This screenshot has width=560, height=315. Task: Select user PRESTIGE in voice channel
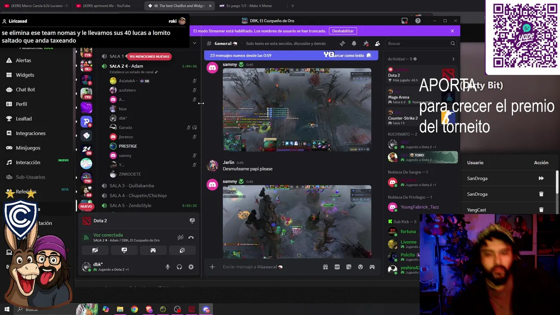pos(128,146)
